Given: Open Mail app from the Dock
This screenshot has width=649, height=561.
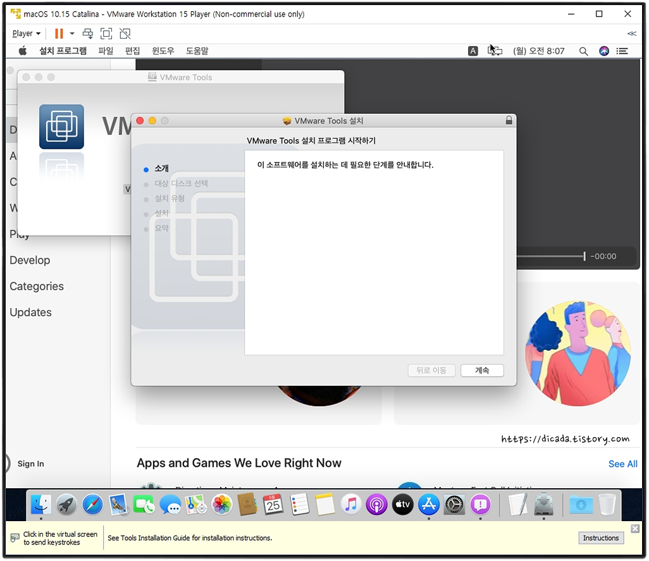Looking at the screenshot, I should pos(118,504).
